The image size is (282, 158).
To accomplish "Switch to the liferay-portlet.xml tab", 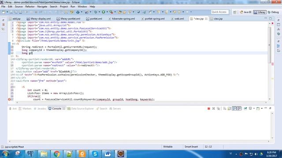I will 68,18.
